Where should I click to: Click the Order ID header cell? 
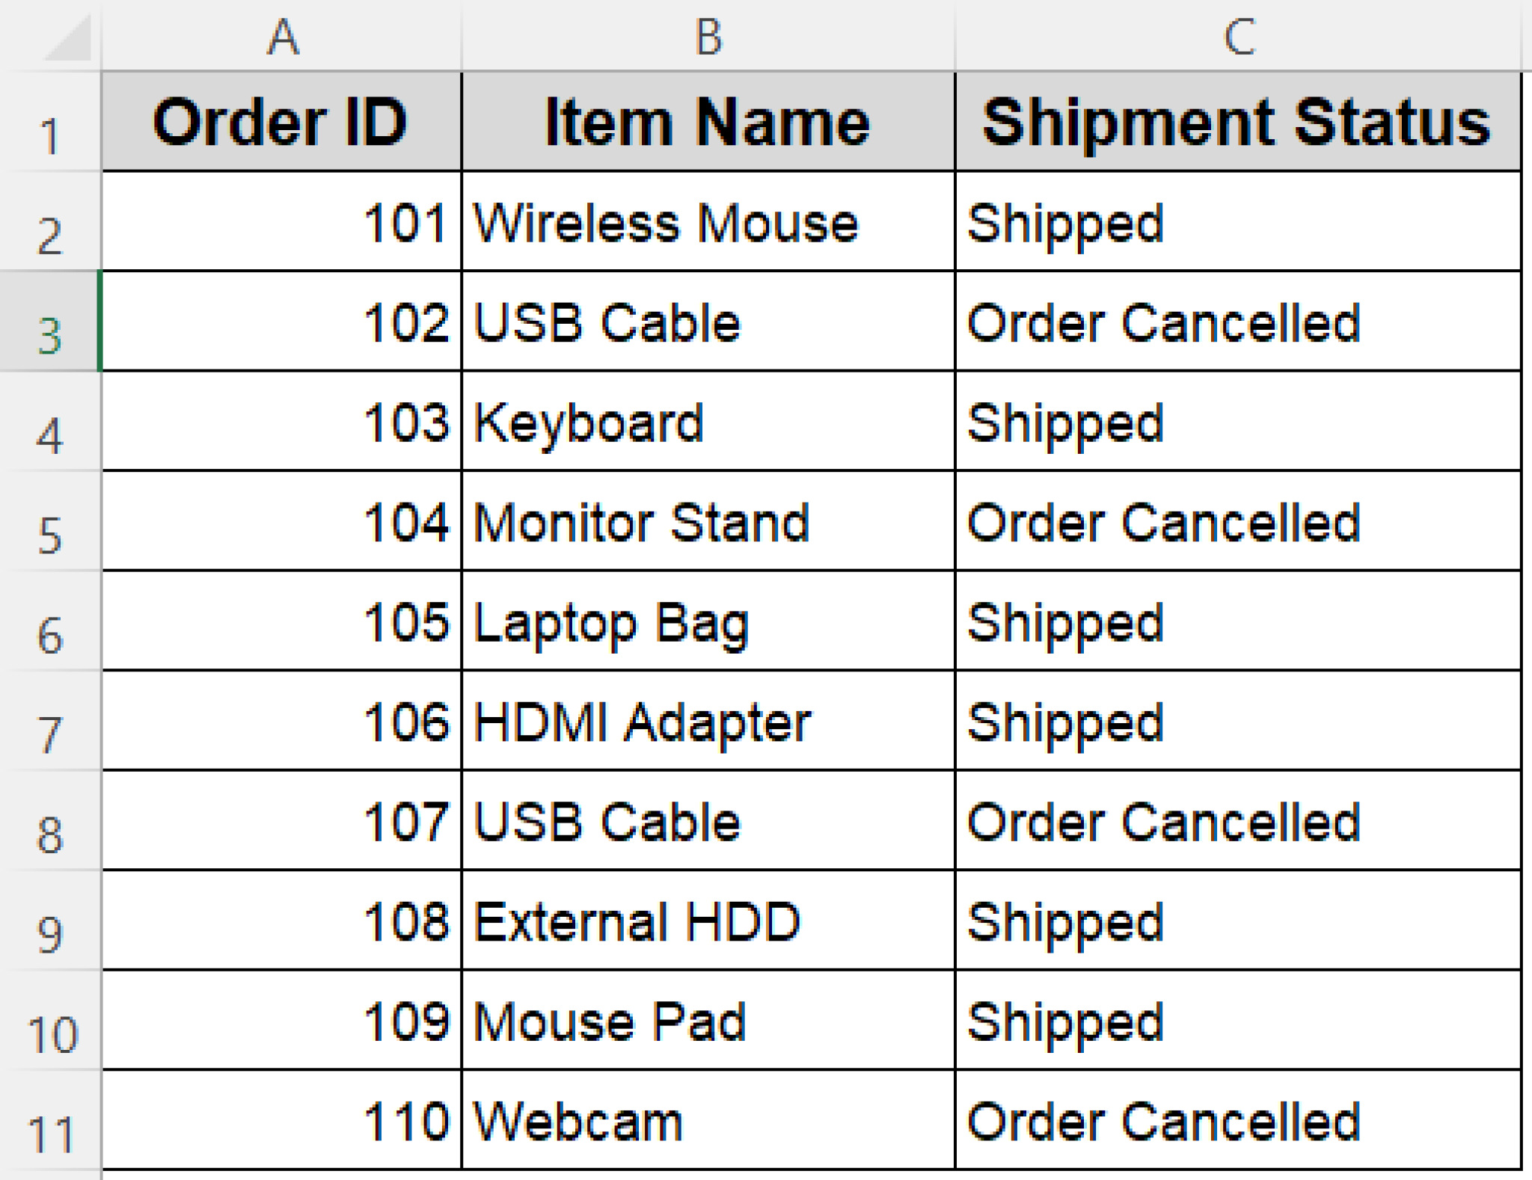[281, 123]
